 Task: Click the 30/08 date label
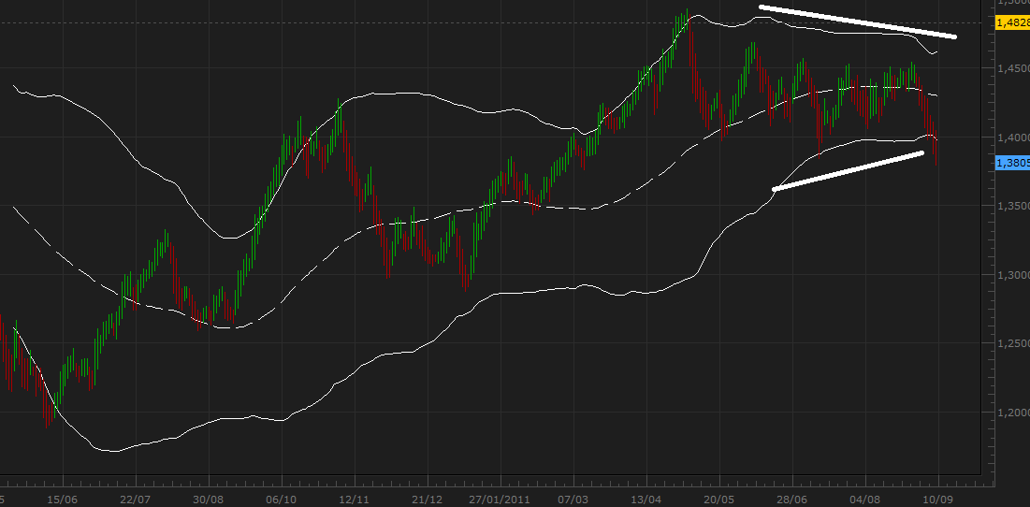(210, 500)
